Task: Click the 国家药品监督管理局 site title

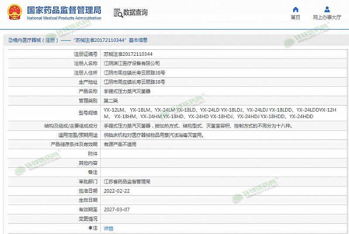Action: tap(64, 10)
